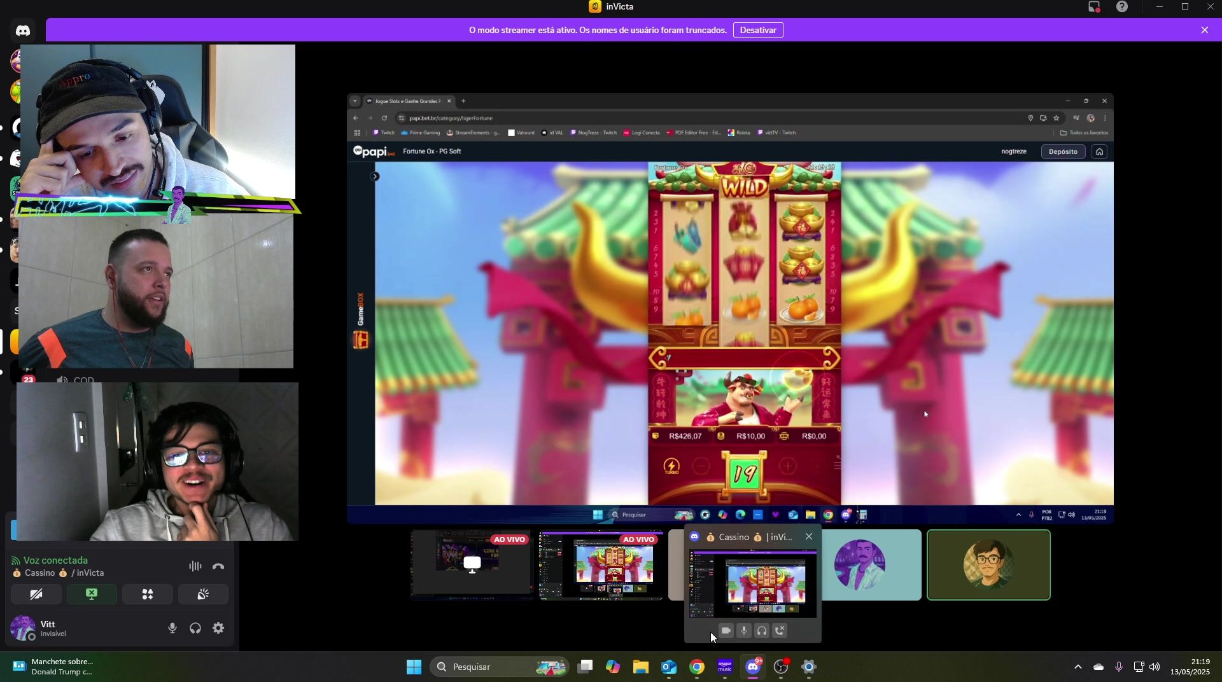The height and width of the screenshot is (682, 1222).
Task: Select the second AO VIVO stream with slot game
Action: click(601, 565)
